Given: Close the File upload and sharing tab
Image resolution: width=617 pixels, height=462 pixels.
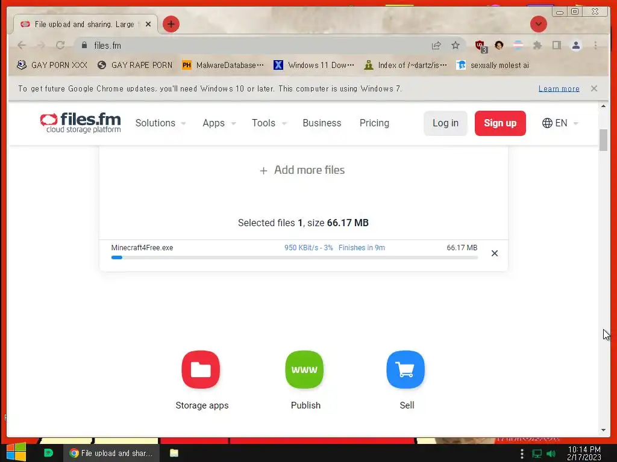Looking at the screenshot, I should coord(148,24).
